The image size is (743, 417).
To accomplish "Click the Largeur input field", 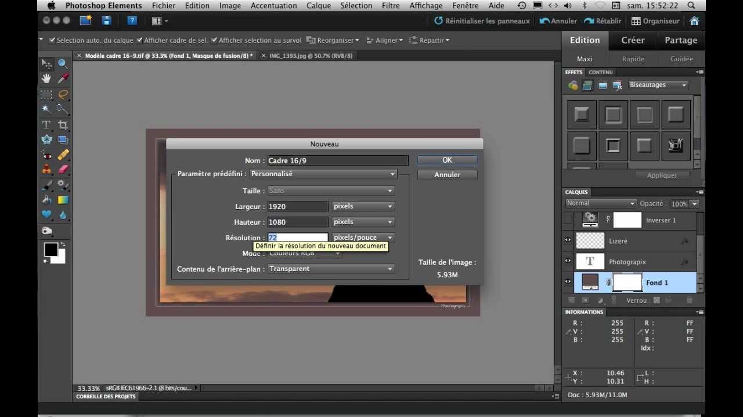I will tap(298, 206).
